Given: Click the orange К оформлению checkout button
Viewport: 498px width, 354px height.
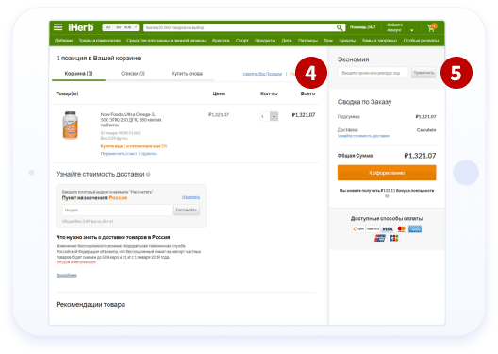Looking at the screenshot, I should click(x=387, y=173).
